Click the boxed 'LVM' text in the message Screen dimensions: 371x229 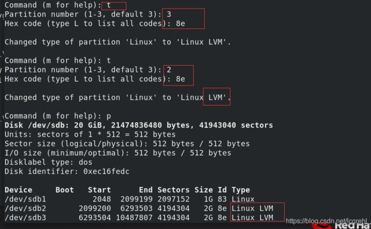click(216, 97)
